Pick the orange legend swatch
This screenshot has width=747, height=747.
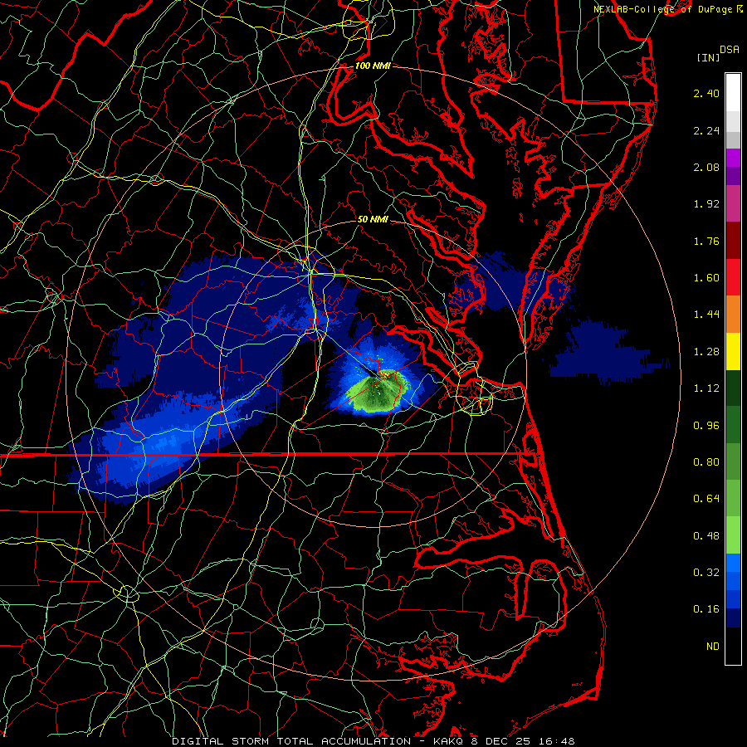tap(733, 314)
